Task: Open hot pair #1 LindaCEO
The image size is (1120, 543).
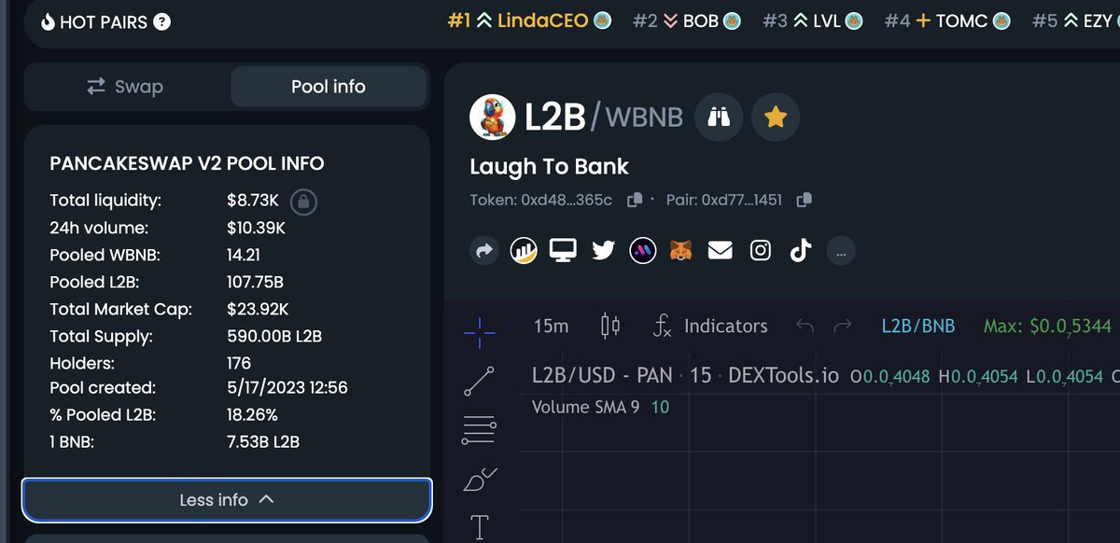Action: [530, 21]
